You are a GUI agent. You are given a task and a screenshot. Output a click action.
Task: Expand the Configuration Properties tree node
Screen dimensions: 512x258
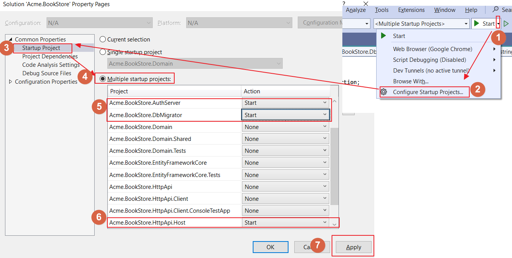click(x=10, y=81)
